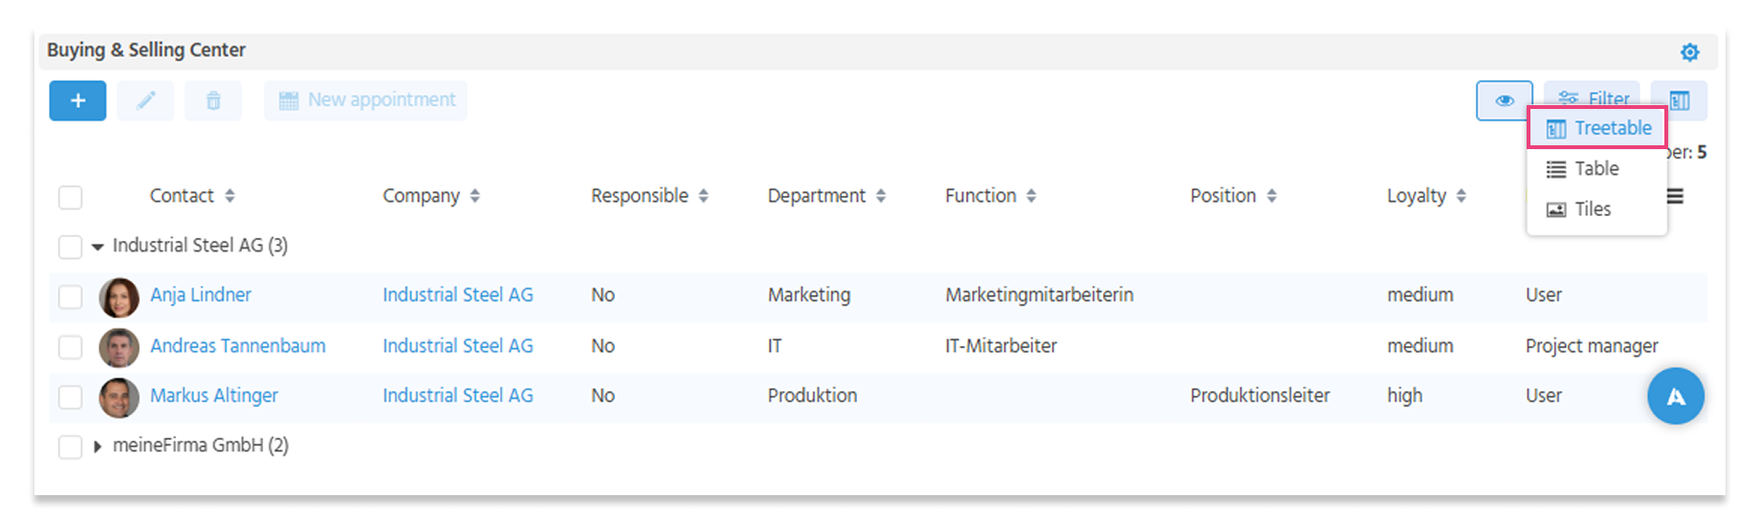Tick the checkbox for Andreas Tannenbaum
1760x520 pixels.
click(x=70, y=347)
